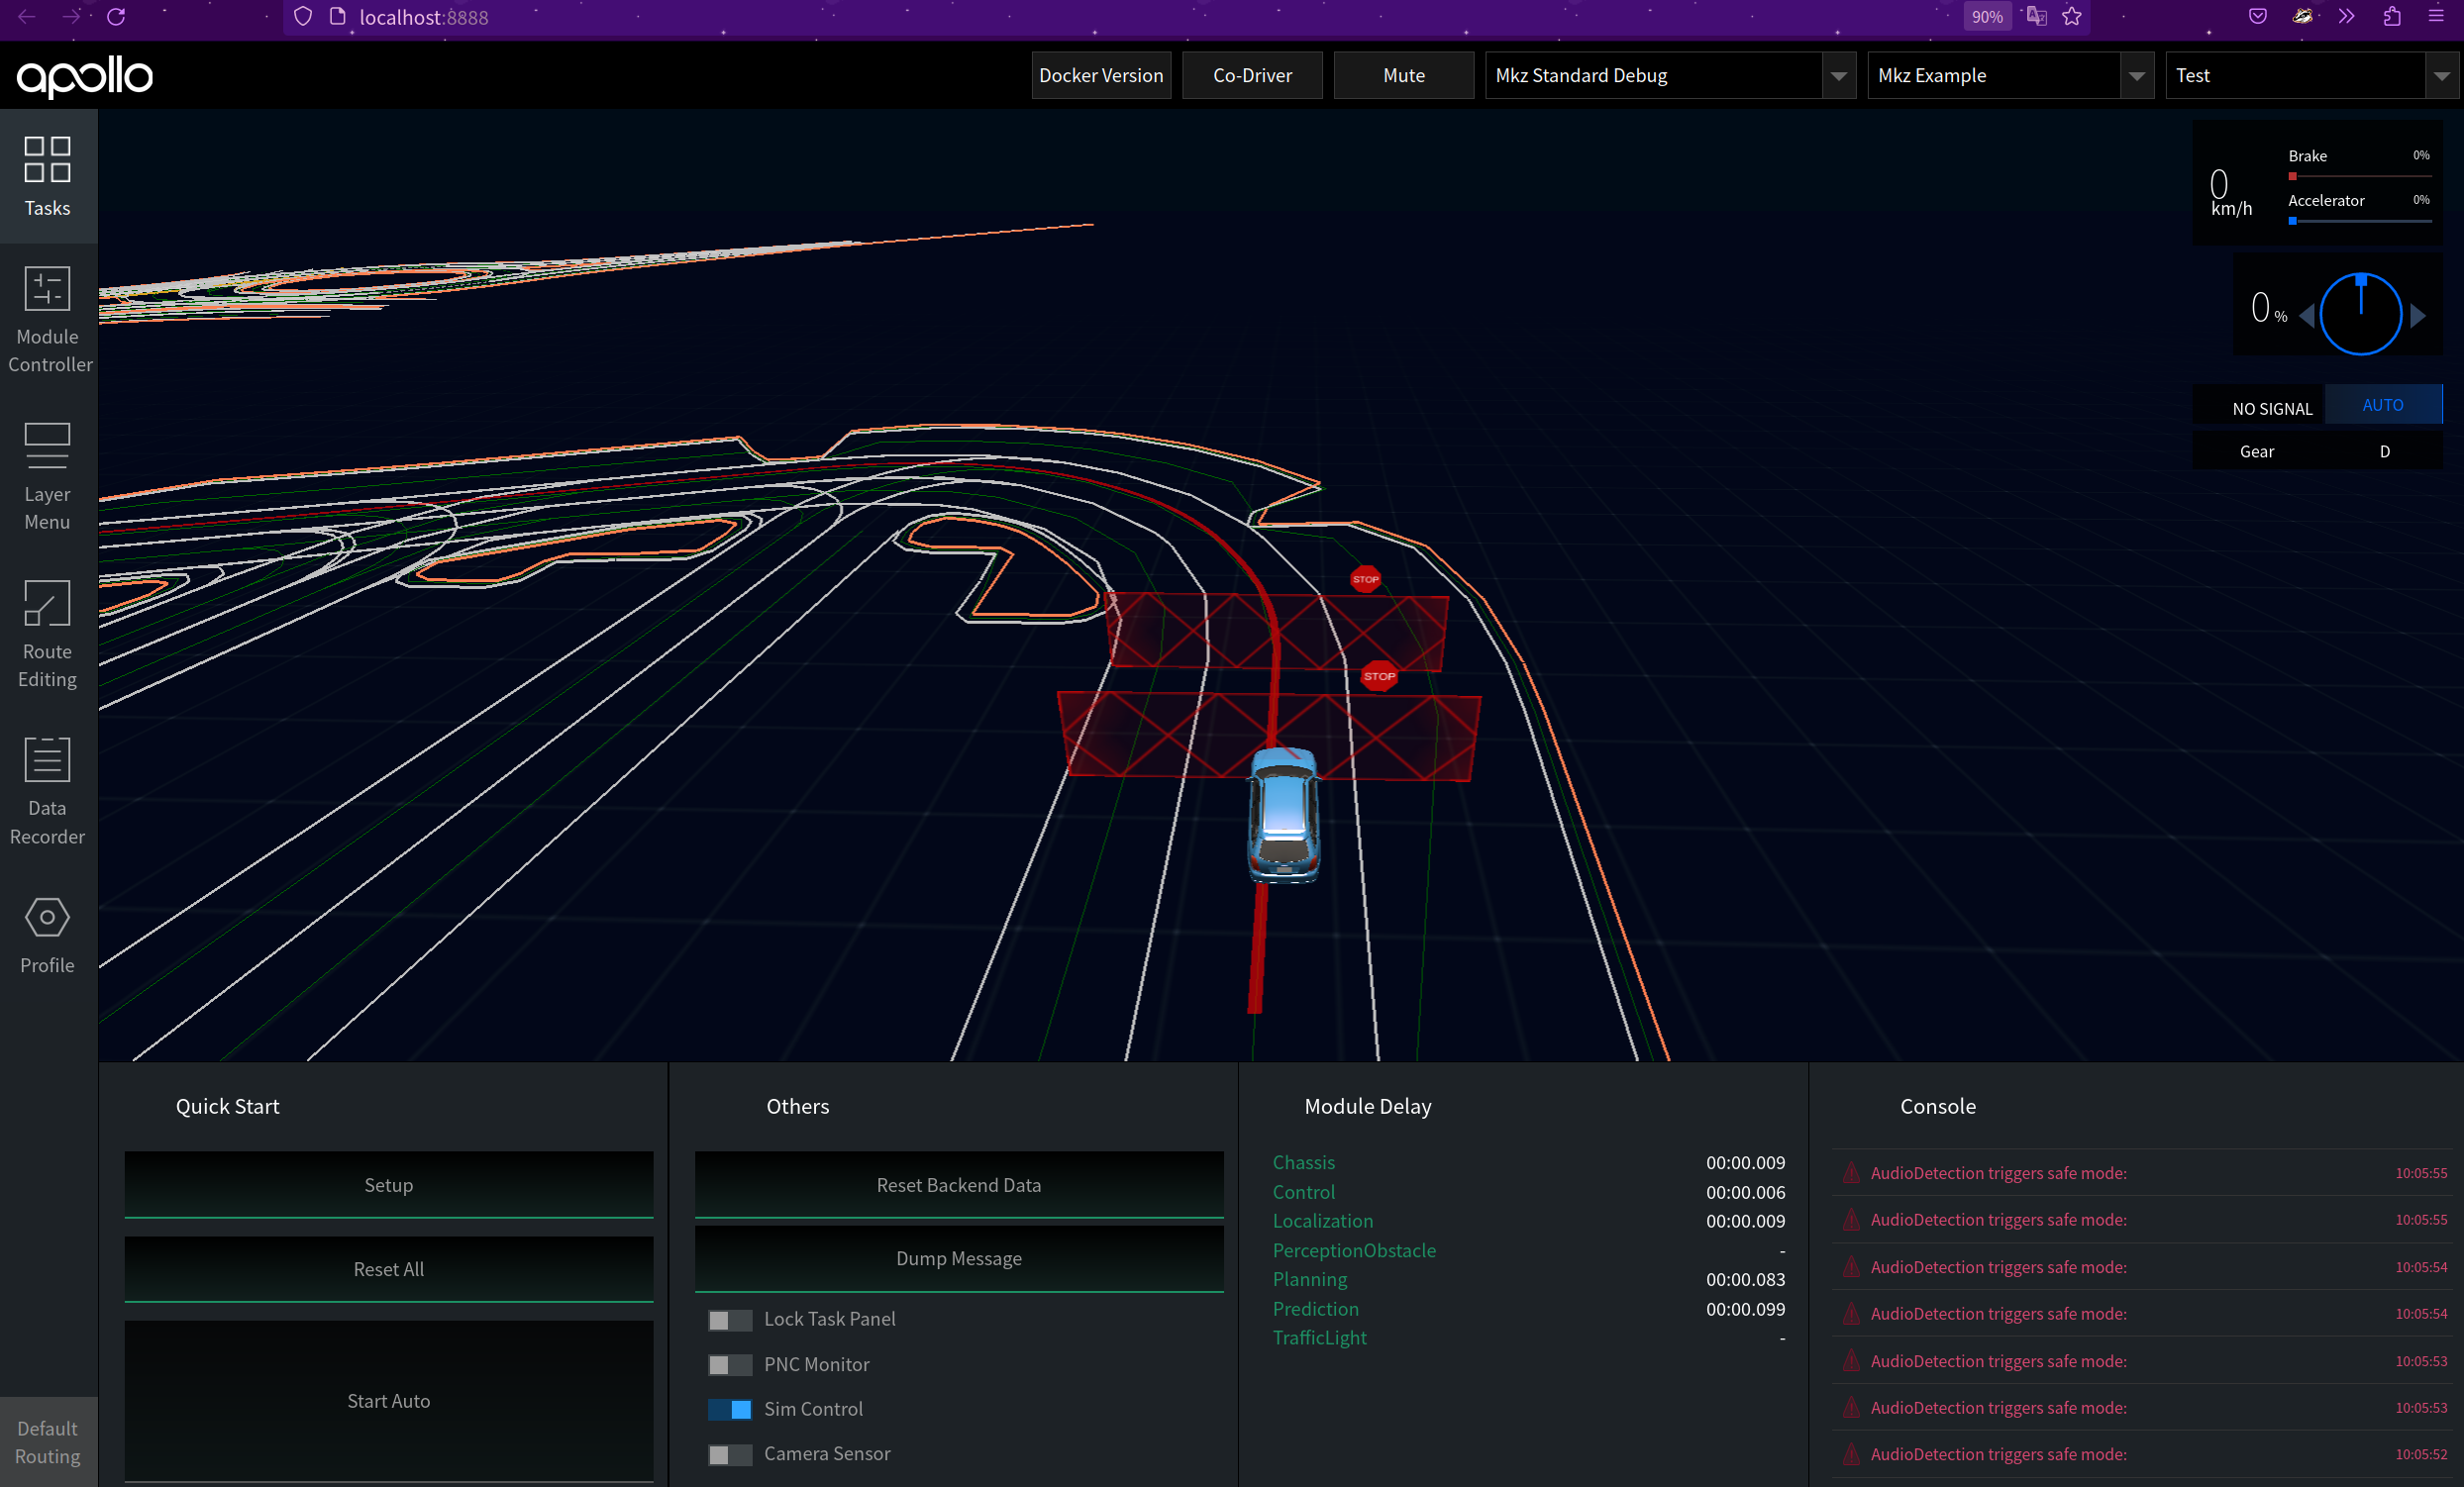Bookmark page with star icon

[x=2072, y=17]
